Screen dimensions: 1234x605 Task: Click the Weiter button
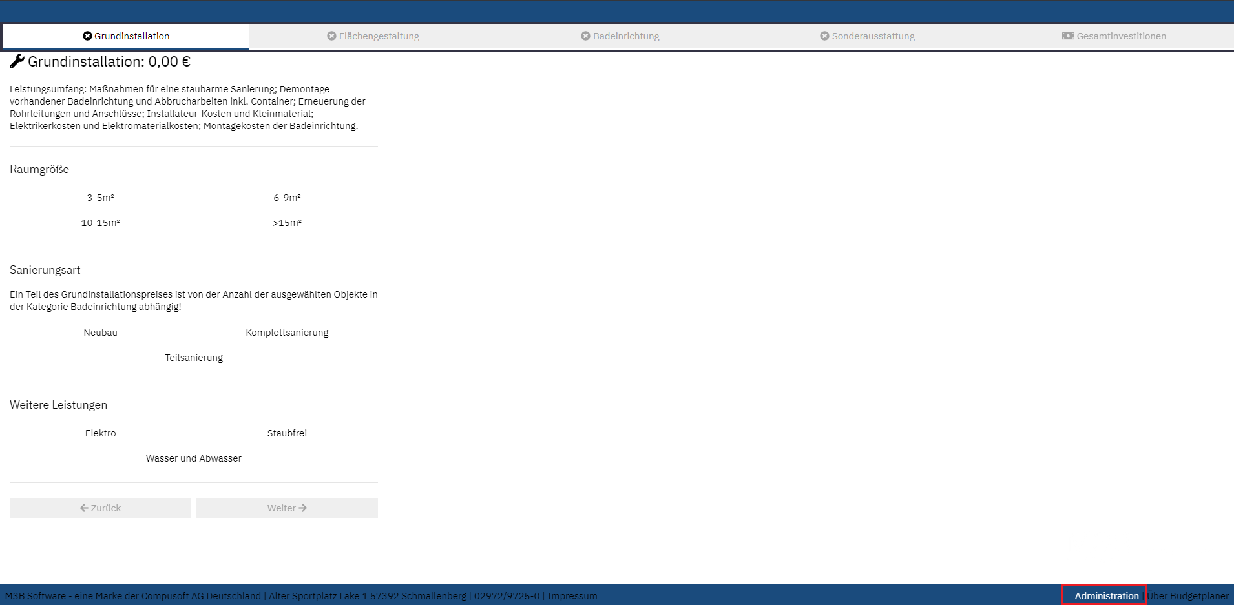[x=287, y=508]
